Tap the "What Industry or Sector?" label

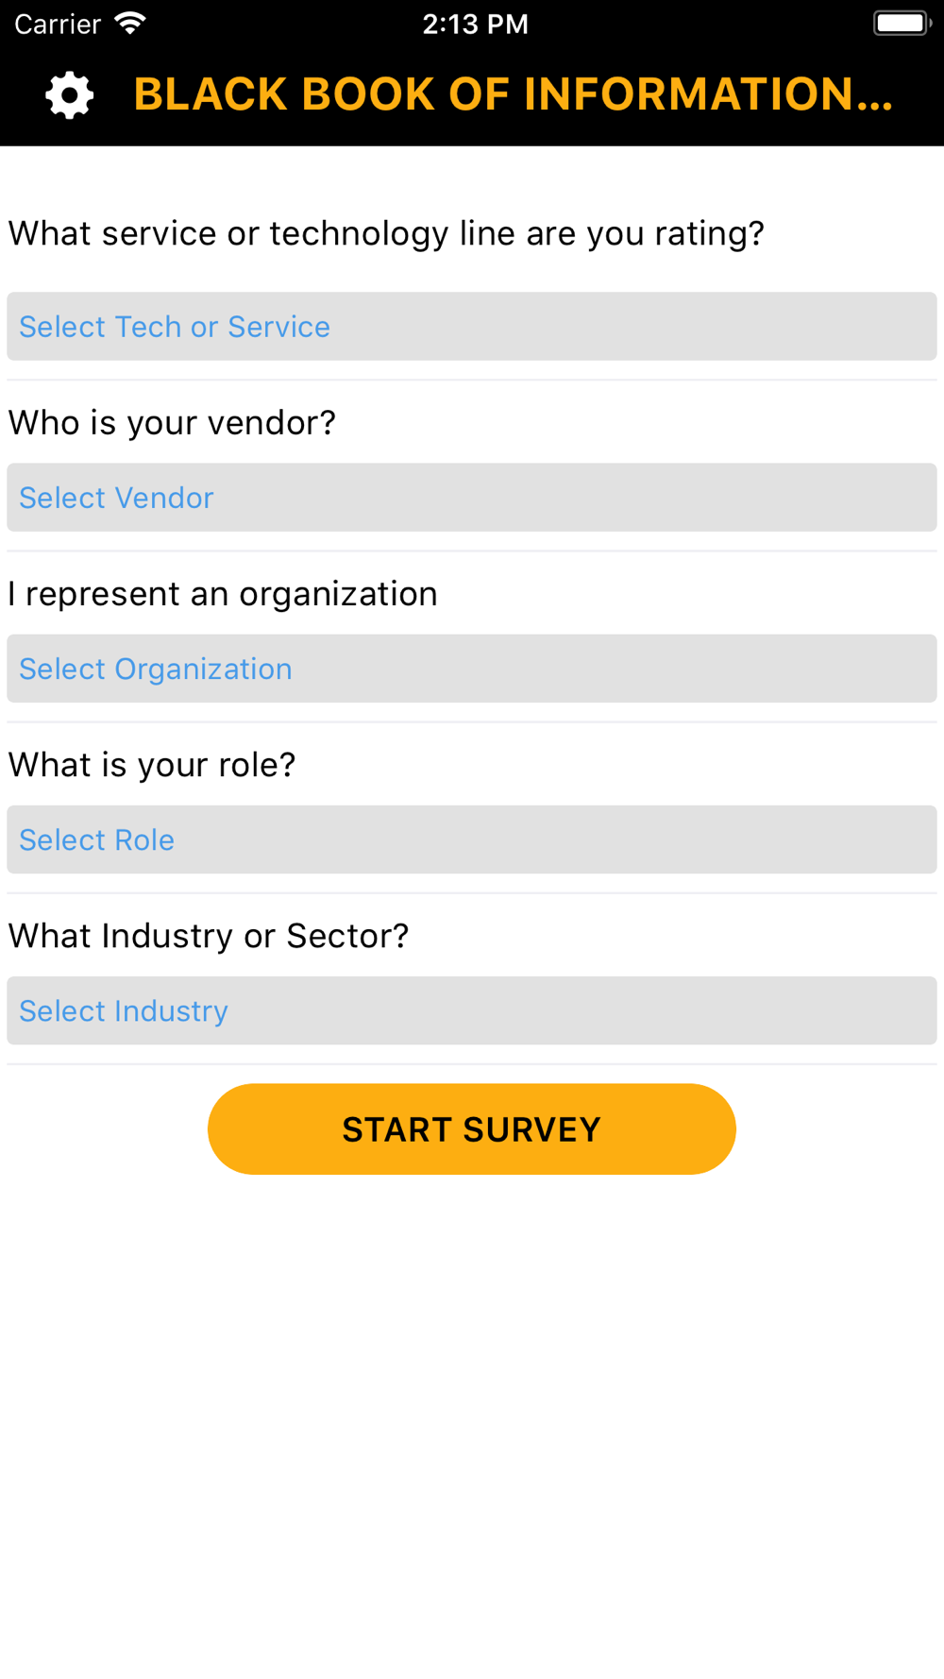tap(209, 936)
